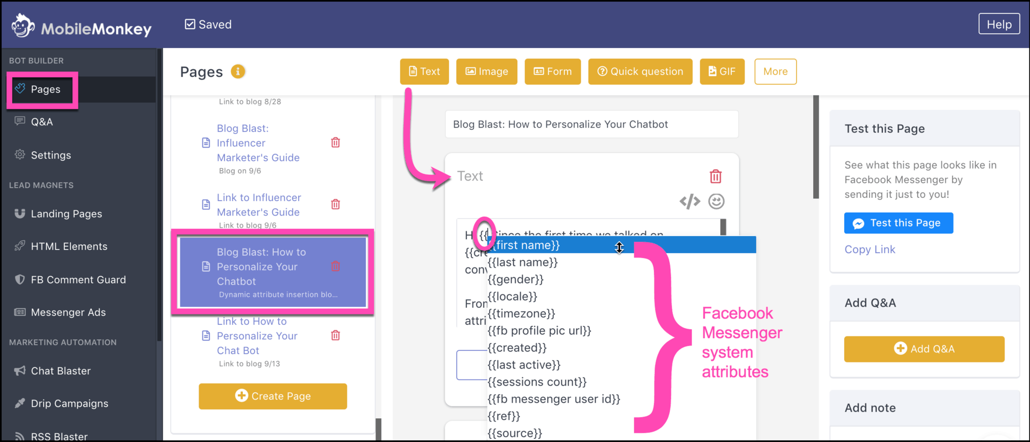Add a Form widget
The height and width of the screenshot is (442, 1030).
553,72
